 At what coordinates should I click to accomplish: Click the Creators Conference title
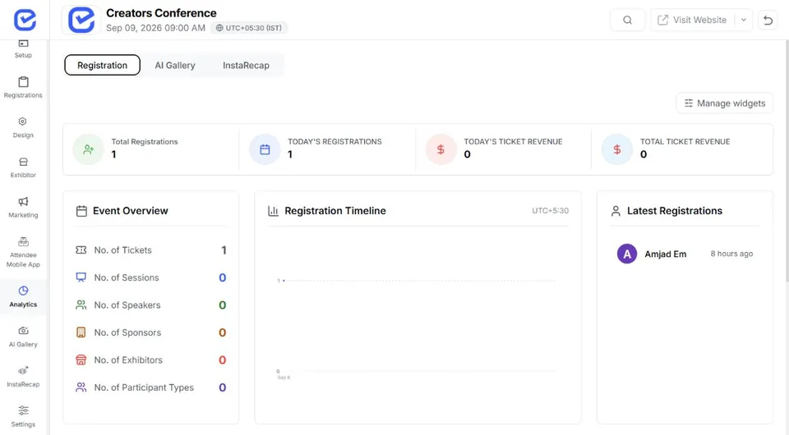pyautogui.click(x=161, y=13)
